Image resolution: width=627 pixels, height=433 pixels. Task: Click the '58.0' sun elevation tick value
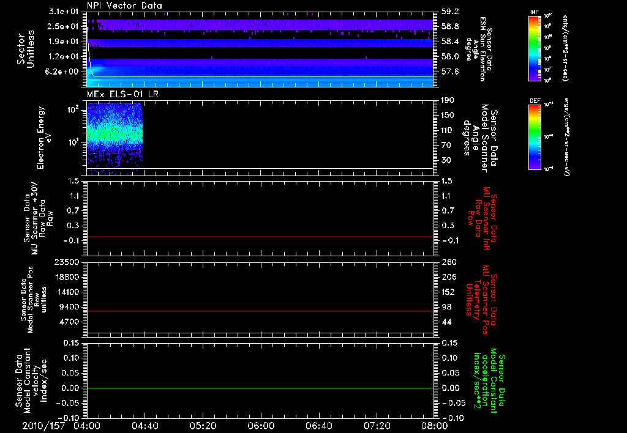coord(450,57)
